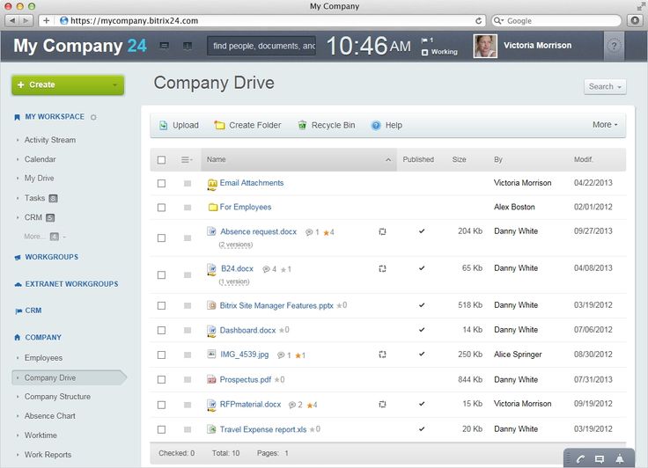Check Bitrix Site Manager Features.pptx checkbox
The width and height of the screenshot is (648, 468).
coord(162,305)
